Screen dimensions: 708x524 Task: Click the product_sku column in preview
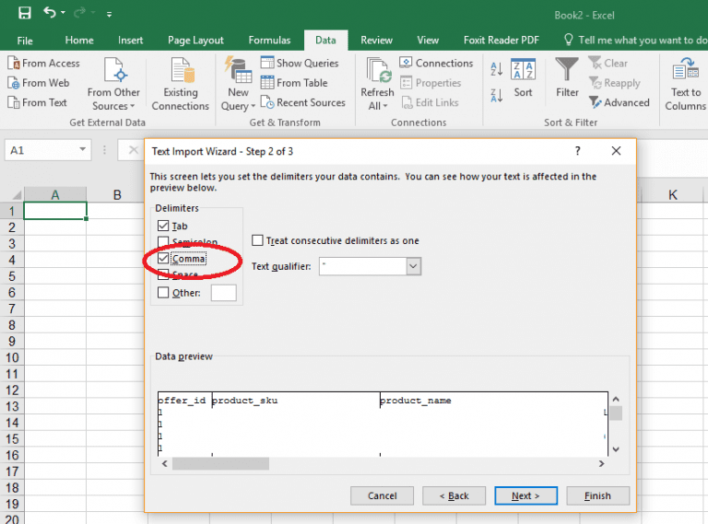296,424
